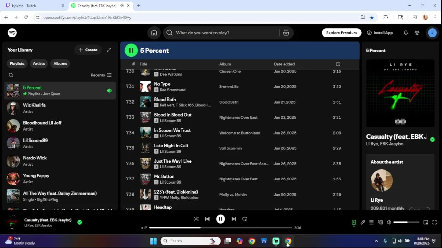Screen dimensions: 442x248
Task: Open YNW Melly artist link
Action: pyautogui.click(x=169, y=198)
